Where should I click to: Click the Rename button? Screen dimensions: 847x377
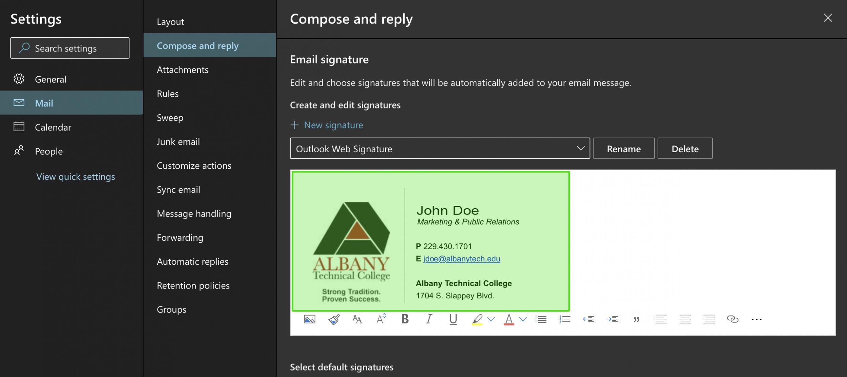(623, 148)
